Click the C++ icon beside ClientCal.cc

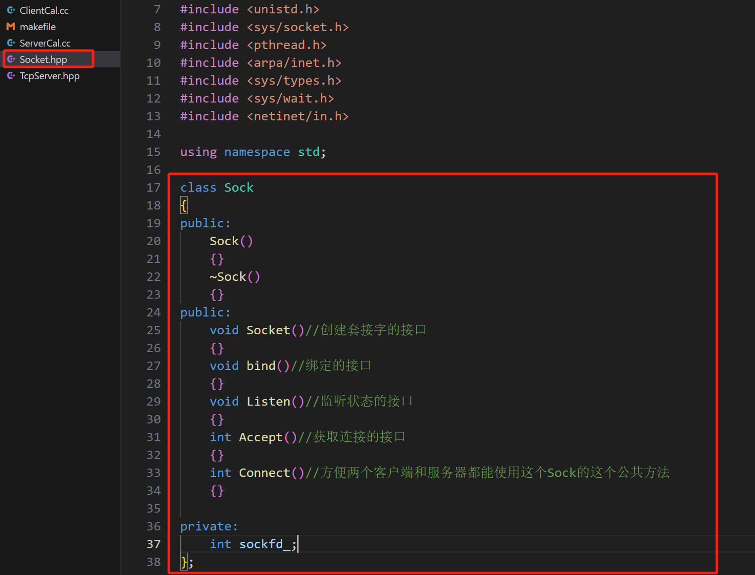click(11, 10)
